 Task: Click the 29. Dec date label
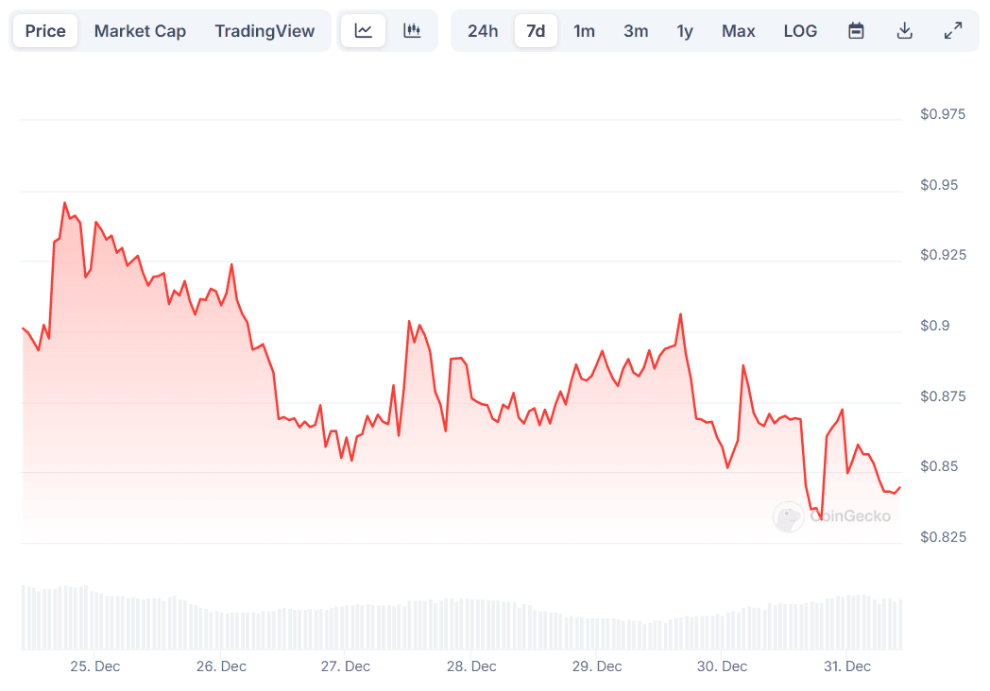tap(597, 666)
